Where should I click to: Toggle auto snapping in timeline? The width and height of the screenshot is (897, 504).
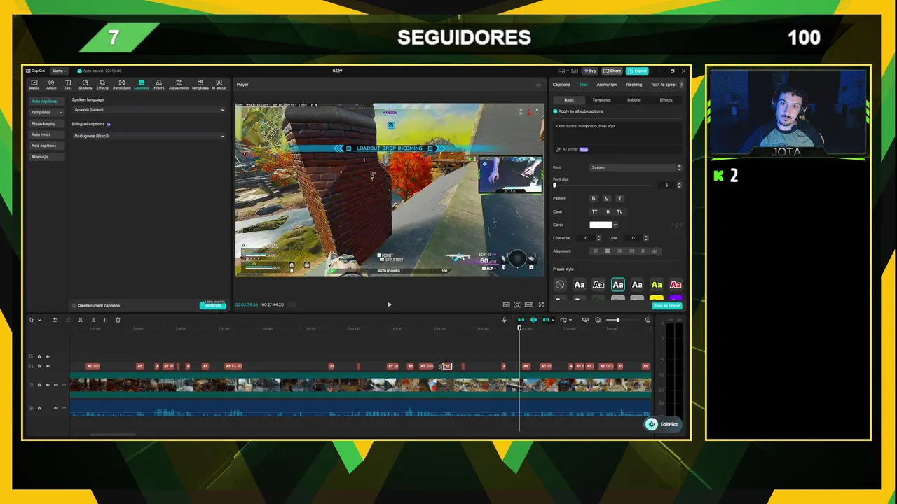coord(533,320)
